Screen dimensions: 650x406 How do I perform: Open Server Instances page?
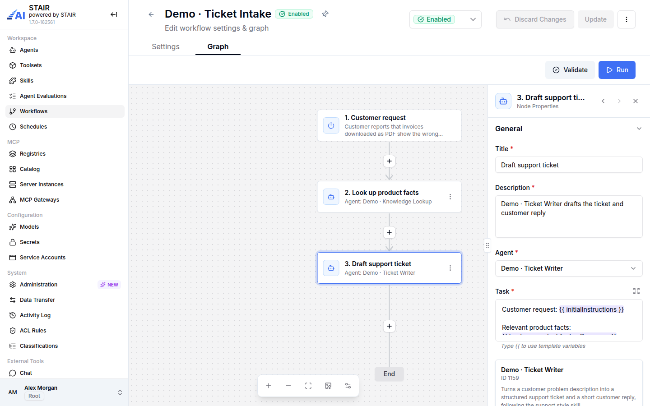click(x=65, y=185)
